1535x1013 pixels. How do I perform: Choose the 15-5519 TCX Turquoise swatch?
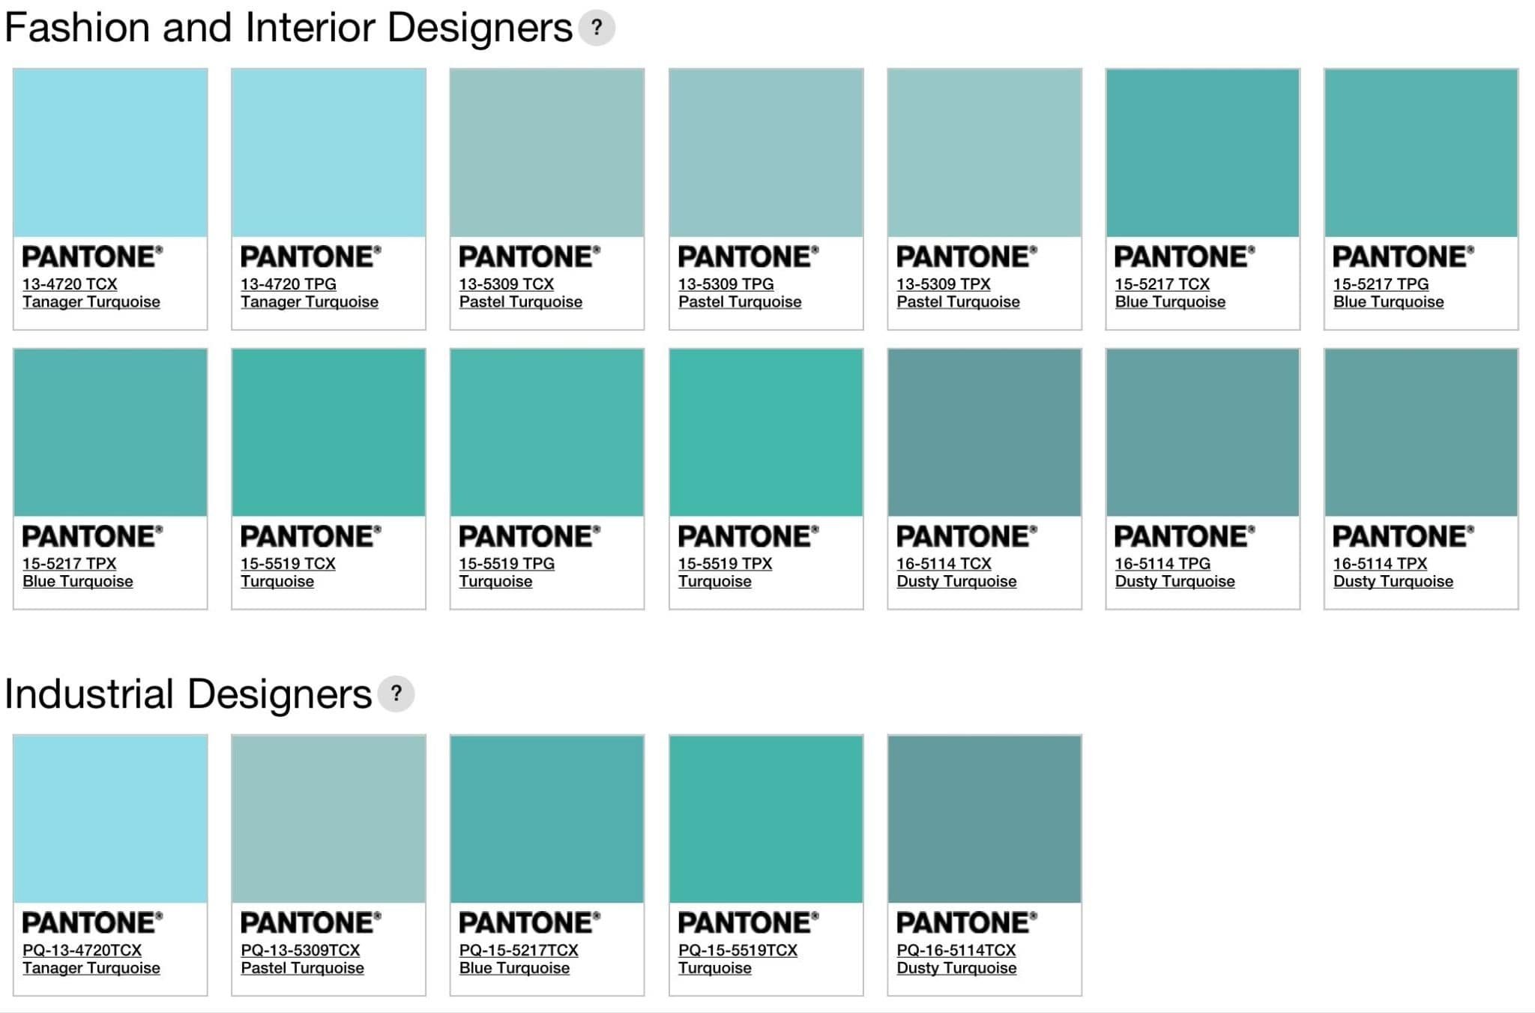point(328,433)
